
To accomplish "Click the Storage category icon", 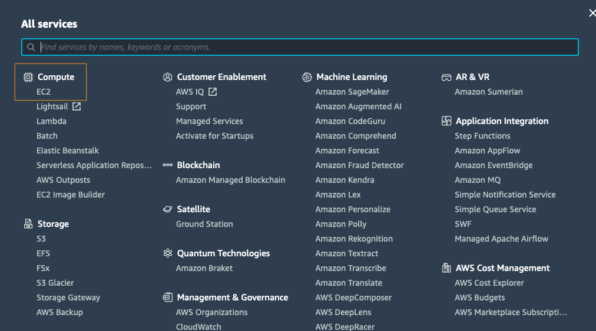I will [x=28, y=224].
